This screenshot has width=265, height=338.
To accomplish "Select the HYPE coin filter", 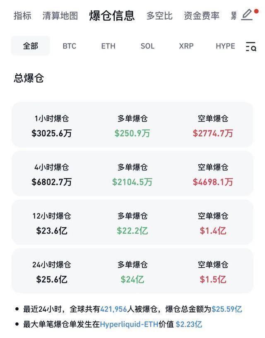I will pos(225,46).
